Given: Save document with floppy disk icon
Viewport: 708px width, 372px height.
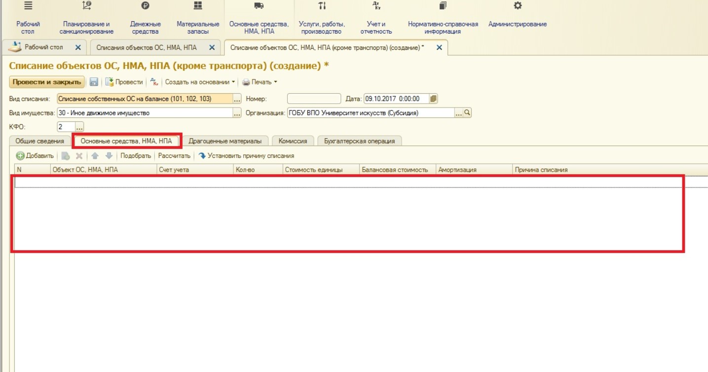Looking at the screenshot, I should coord(94,82).
